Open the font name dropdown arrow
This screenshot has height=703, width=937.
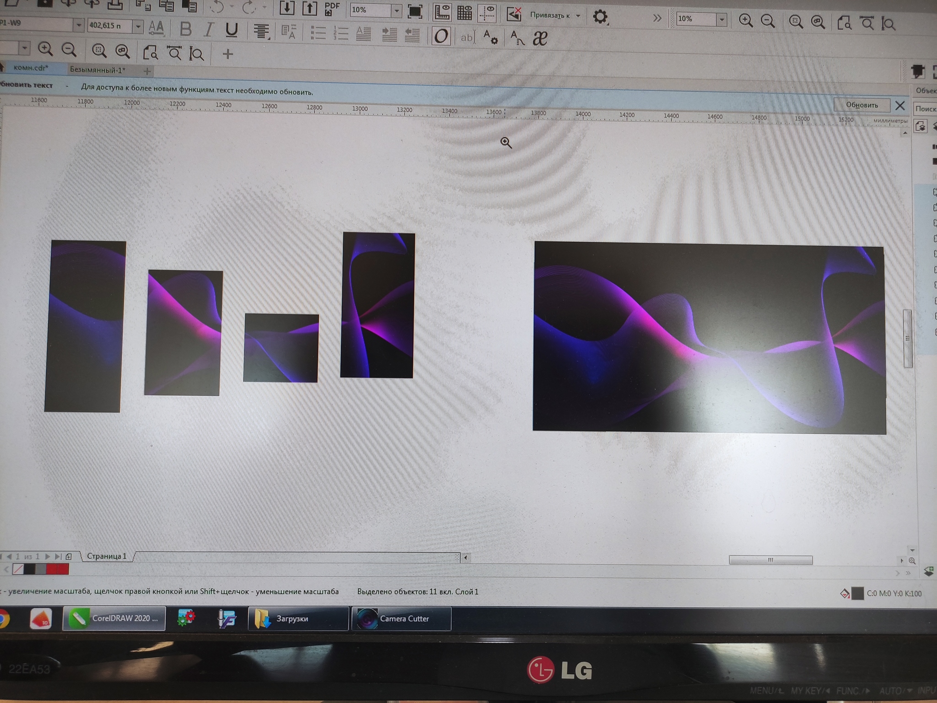click(78, 25)
